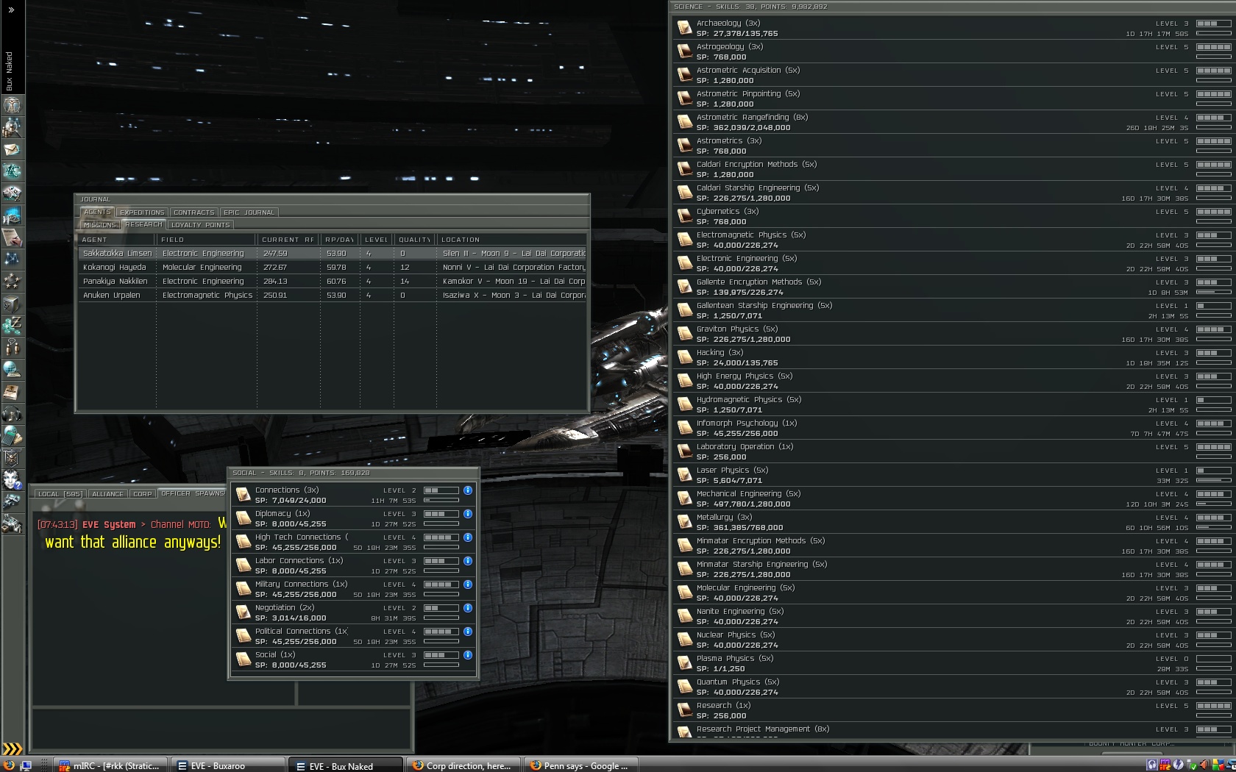Screen dimensions: 1236x772
Task: Switch to the Corp chat tab
Action: (143, 494)
